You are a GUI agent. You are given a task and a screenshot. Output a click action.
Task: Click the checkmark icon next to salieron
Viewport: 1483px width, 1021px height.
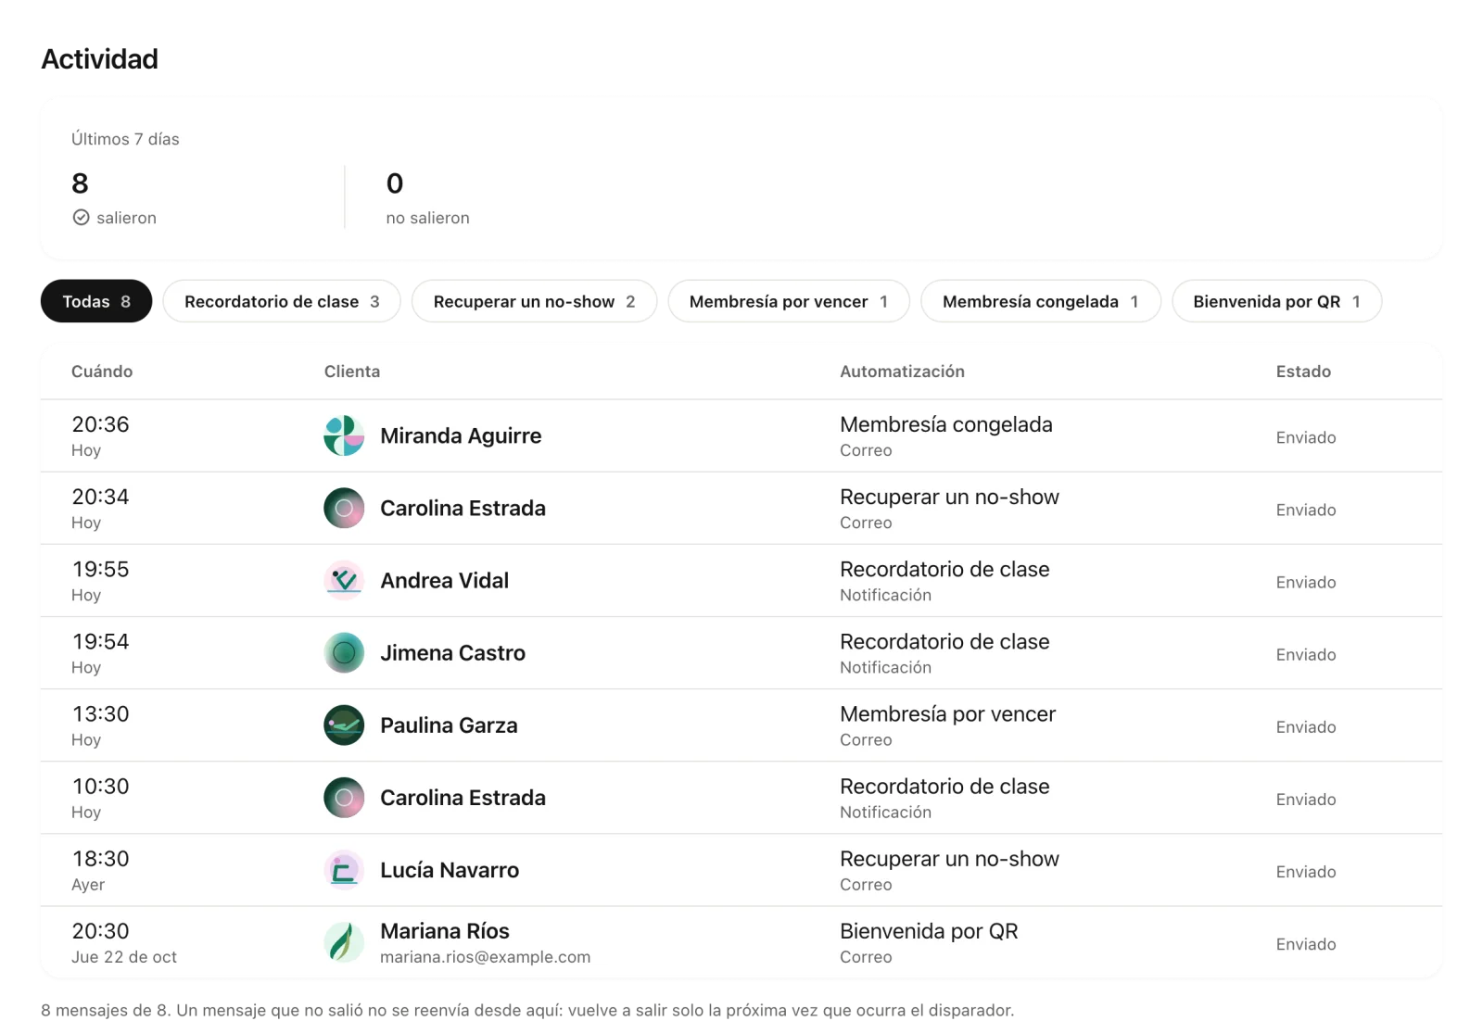coord(82,218)
